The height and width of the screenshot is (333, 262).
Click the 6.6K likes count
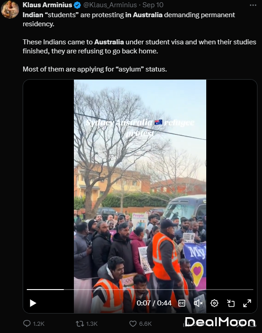coord(146,323)
